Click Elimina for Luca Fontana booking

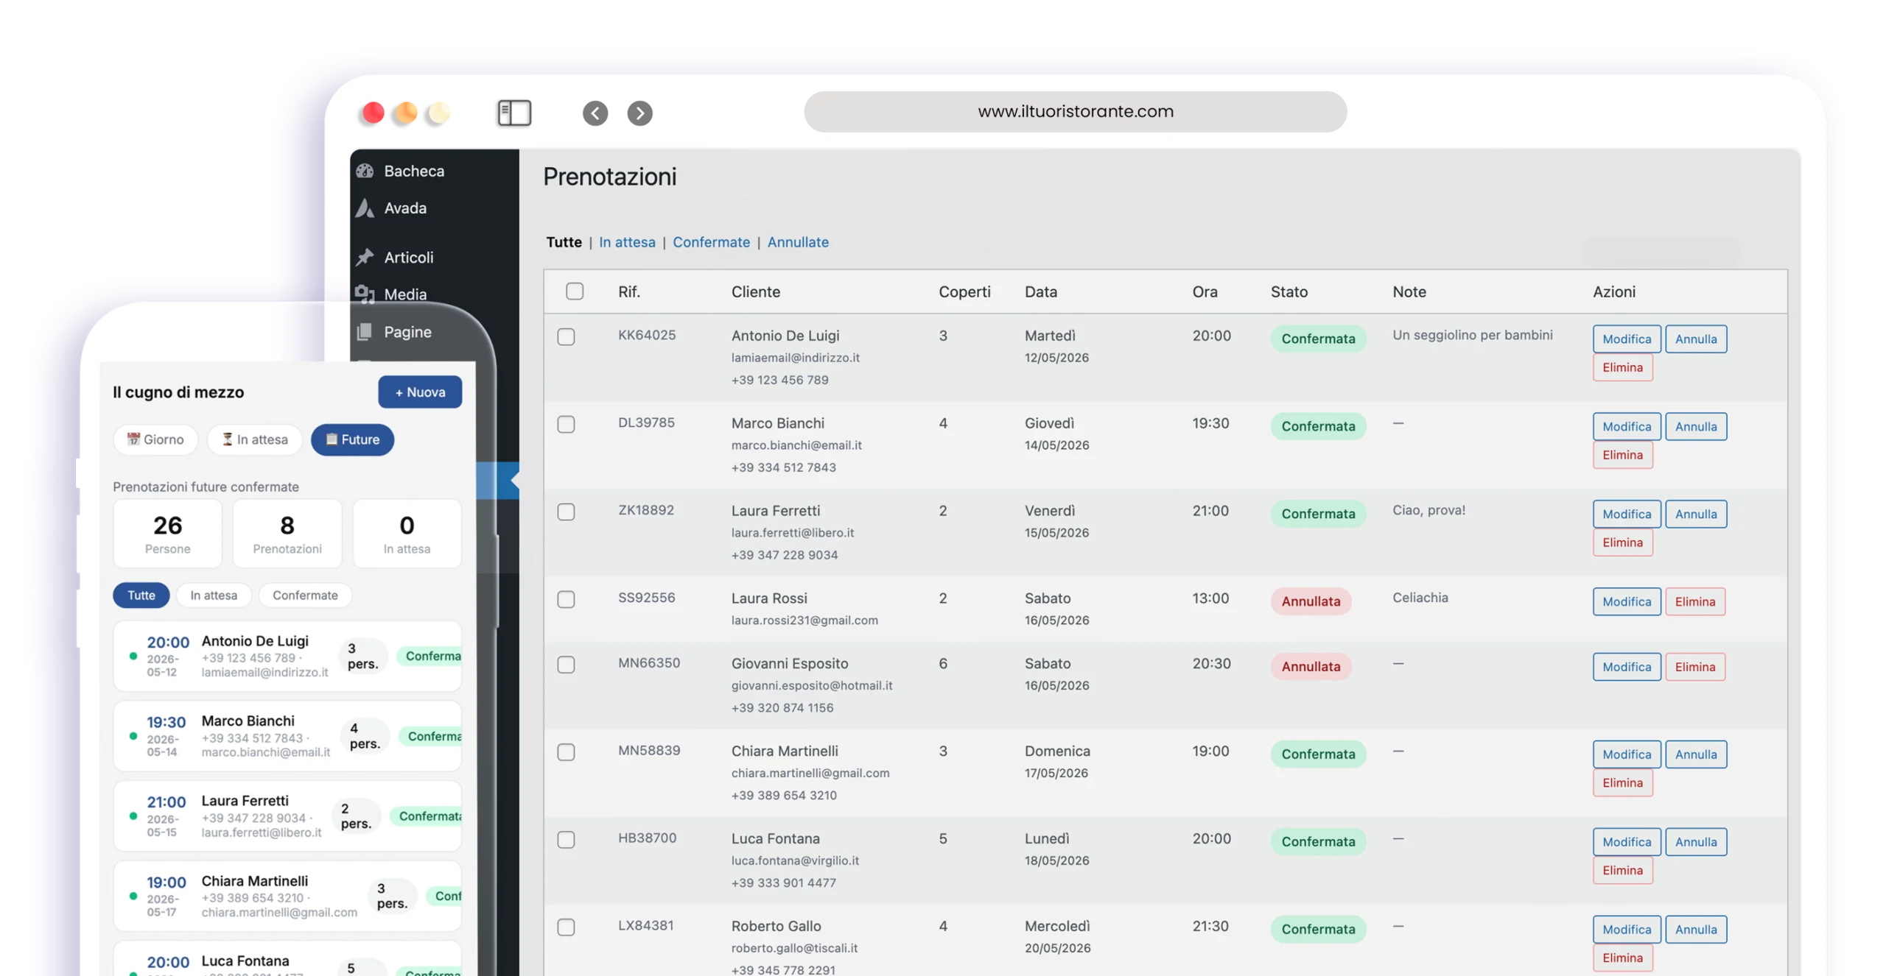(x=1622, y=871)
